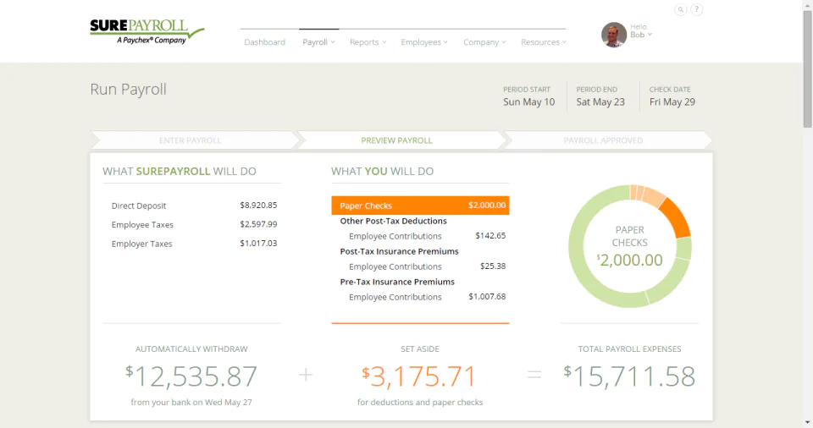Image resolution: width=813 pixels, height=428 pixels.
Task: Expand the Employees menu
Action: coord(424,42)
